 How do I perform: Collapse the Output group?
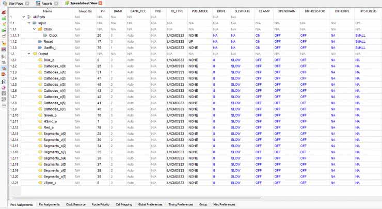coord(29,54)
